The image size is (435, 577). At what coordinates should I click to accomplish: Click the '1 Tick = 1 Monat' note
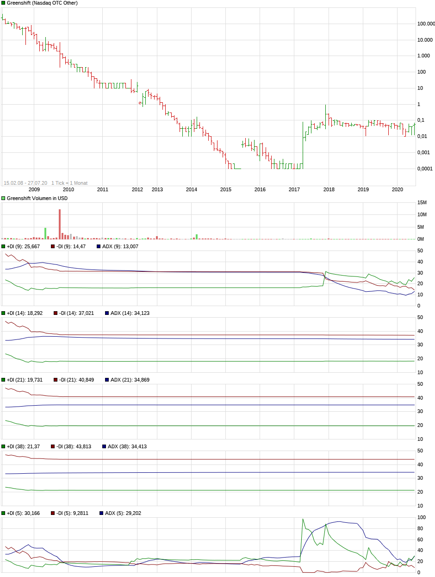click(x=69, y=183)
